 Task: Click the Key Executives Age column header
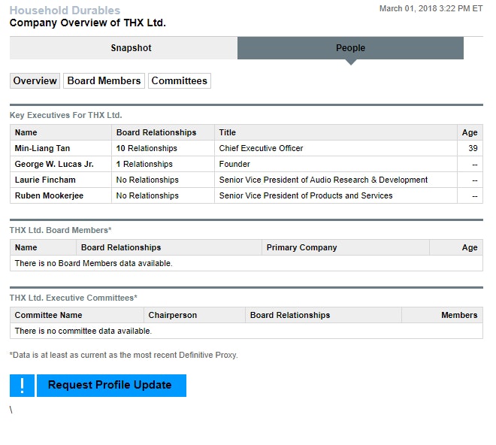click(x=470, y=133)
